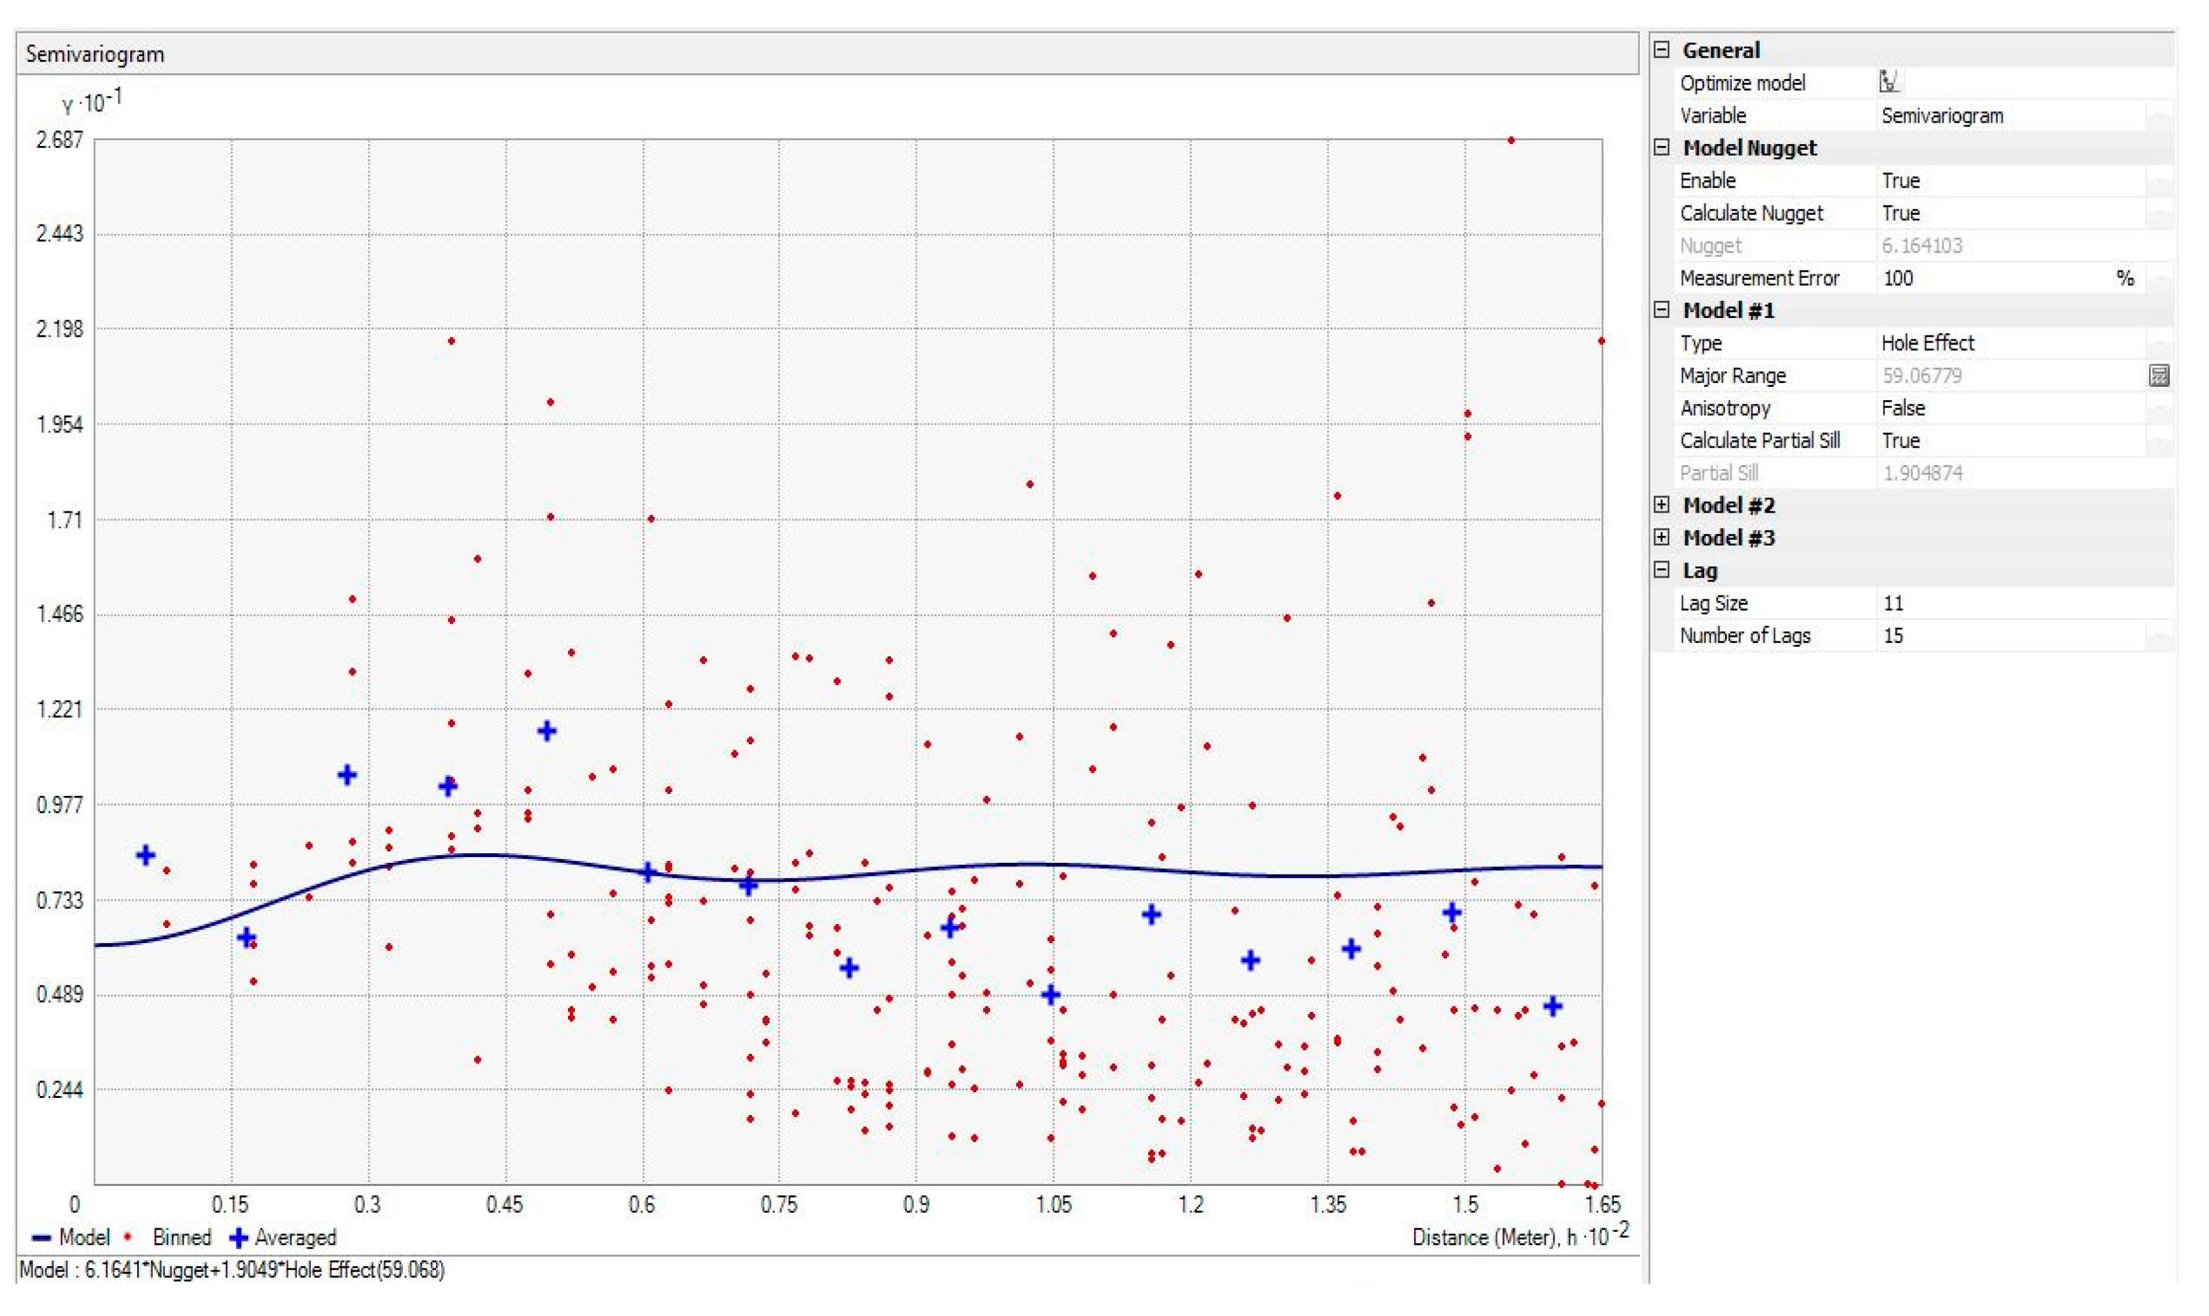Expand the Model #2 section
The image size is (2209, 1316).
[1661, 504]
